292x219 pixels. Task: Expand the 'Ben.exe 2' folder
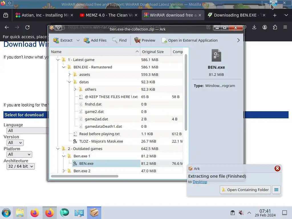(64, 171)
